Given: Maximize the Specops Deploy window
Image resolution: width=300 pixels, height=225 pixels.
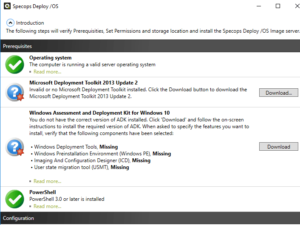Looking at the screenshot, I should 278,6.
